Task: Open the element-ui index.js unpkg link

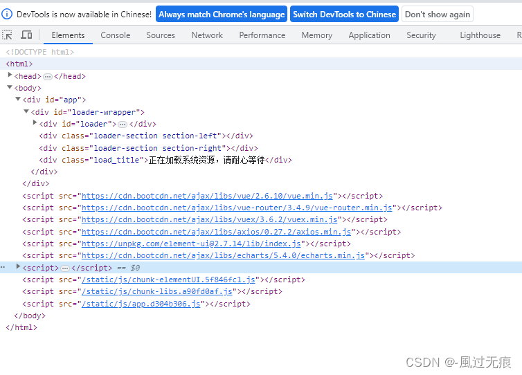Action: pyautogui.click(x=191, y=244)
